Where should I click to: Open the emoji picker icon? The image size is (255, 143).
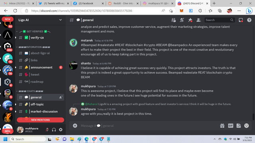pyautogui.click(x=247, y=126)
